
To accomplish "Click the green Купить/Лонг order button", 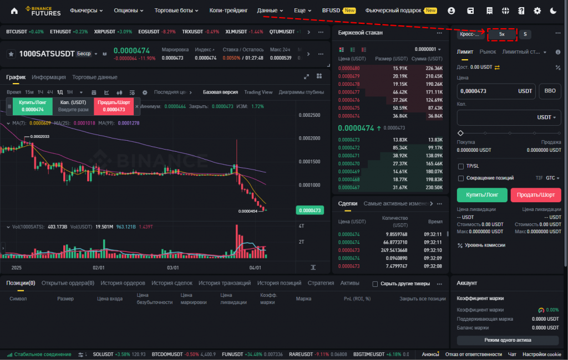I will (x=482, y=195).
